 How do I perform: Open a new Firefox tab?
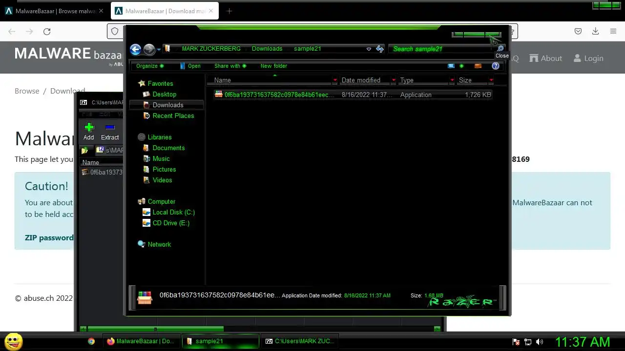(229, 11)
